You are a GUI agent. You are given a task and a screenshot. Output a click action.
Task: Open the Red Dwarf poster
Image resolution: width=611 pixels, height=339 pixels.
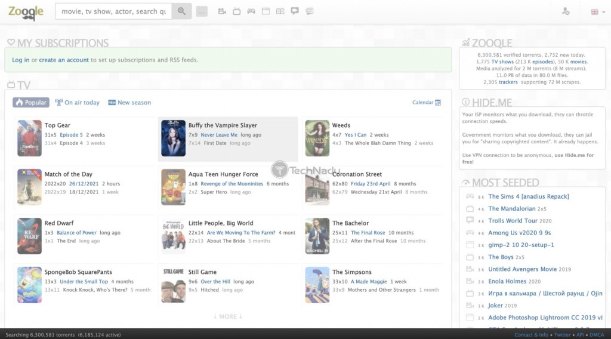point(29,236)
